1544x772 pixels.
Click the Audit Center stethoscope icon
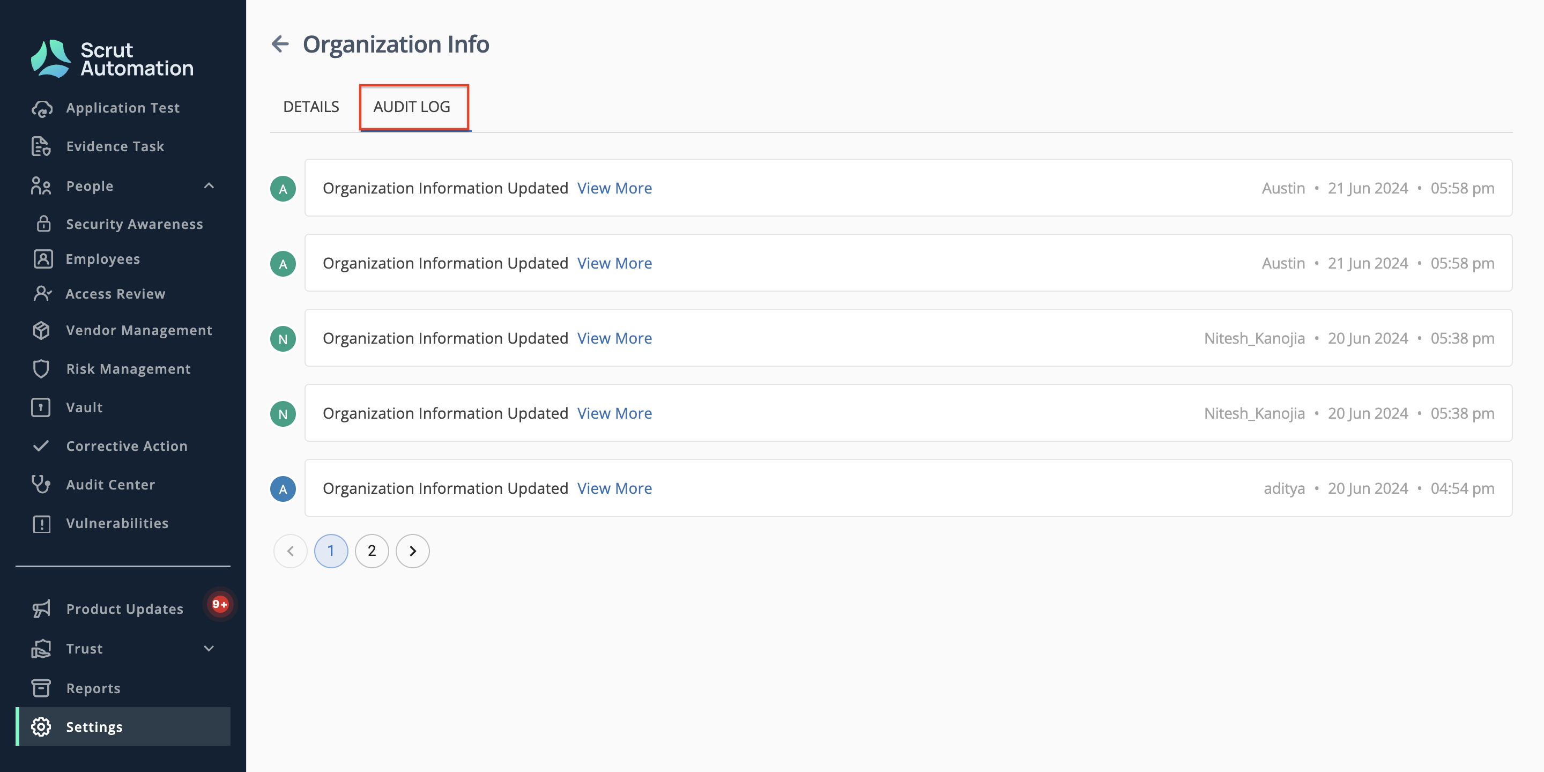(41, 484)
